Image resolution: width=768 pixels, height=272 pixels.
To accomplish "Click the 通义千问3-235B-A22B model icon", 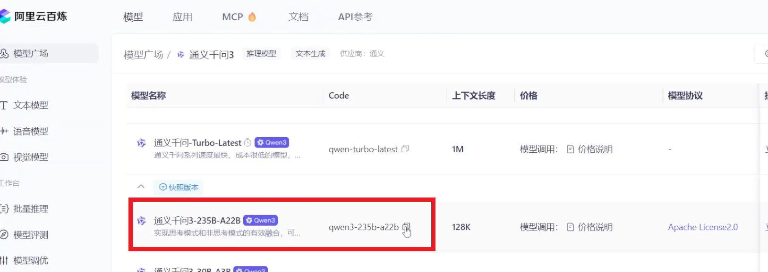I will point(141,221).
